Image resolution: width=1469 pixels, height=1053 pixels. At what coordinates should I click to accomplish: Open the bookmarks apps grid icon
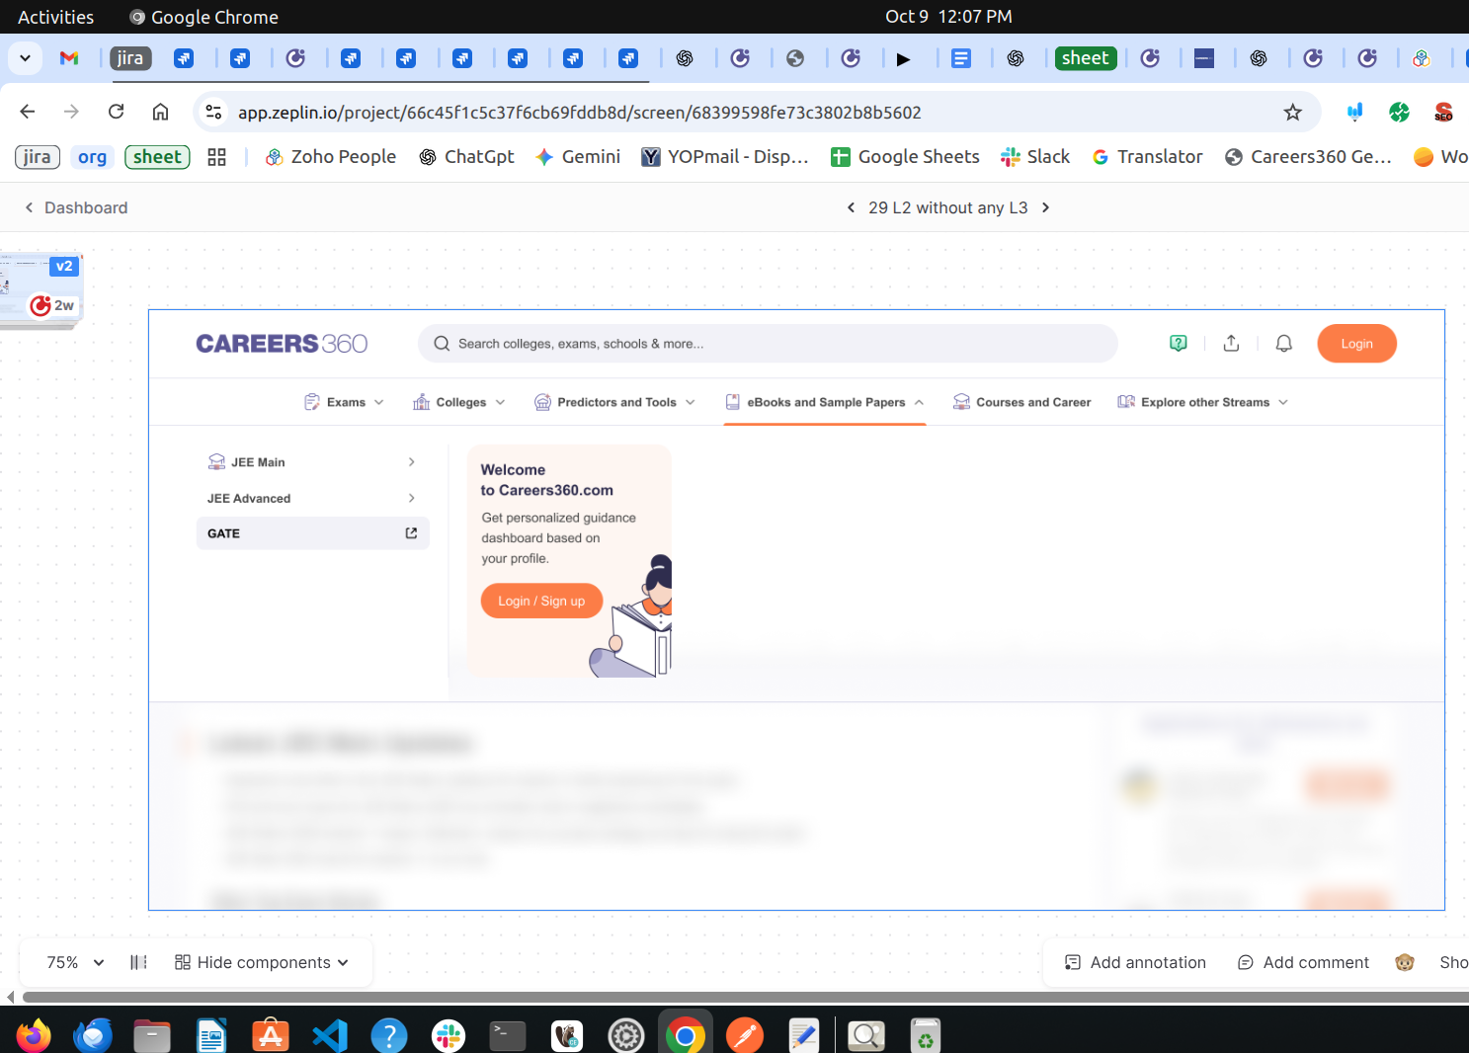click(217, 157)
